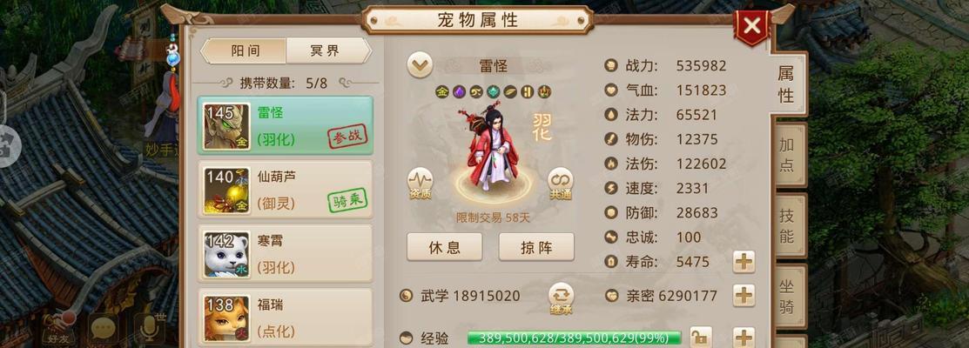Screen dimensions: 969x348
Task: Click the 掠阵 button
Action: [536, 247]
